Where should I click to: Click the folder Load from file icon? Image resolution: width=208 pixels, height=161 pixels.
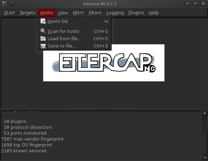click(43, 38)
